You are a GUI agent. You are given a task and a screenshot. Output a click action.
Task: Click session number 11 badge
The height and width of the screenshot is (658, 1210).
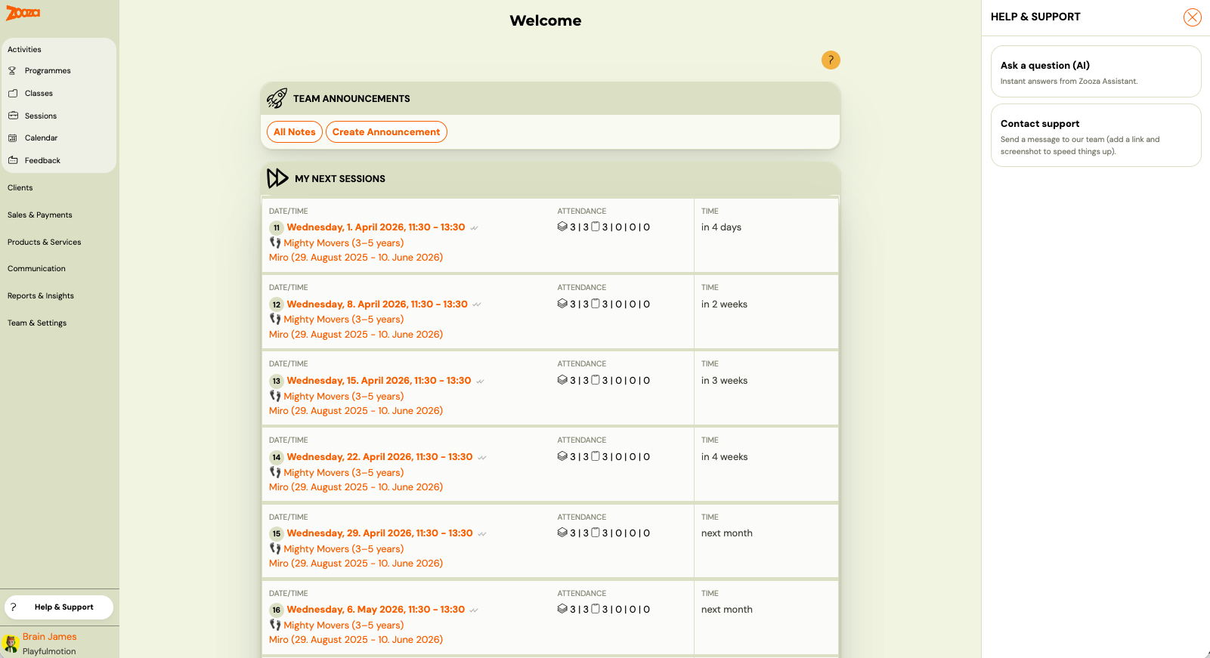tap(277, 227)
